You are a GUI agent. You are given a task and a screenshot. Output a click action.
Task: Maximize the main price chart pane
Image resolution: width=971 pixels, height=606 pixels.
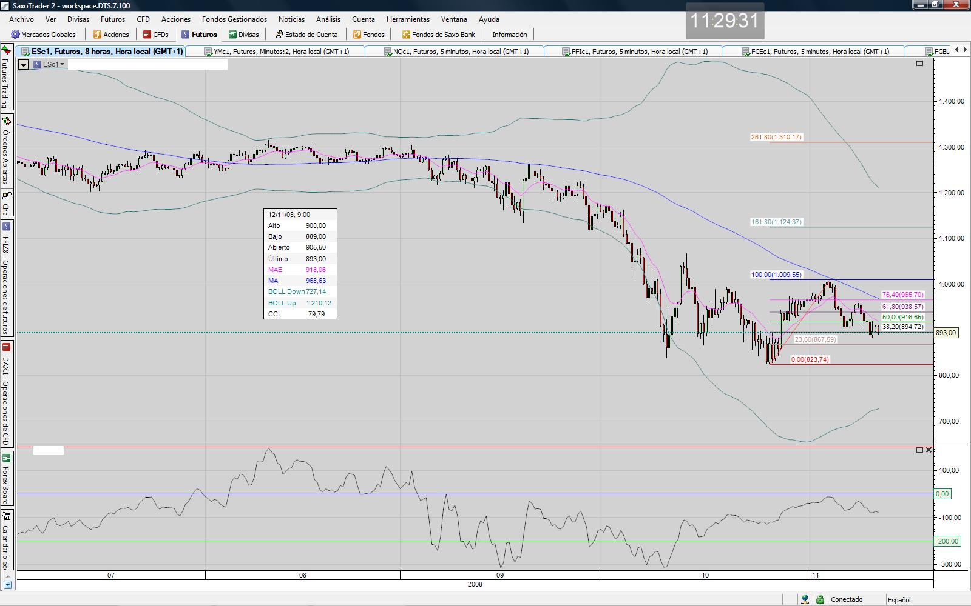pyautogui.click(x=919, y=63)
